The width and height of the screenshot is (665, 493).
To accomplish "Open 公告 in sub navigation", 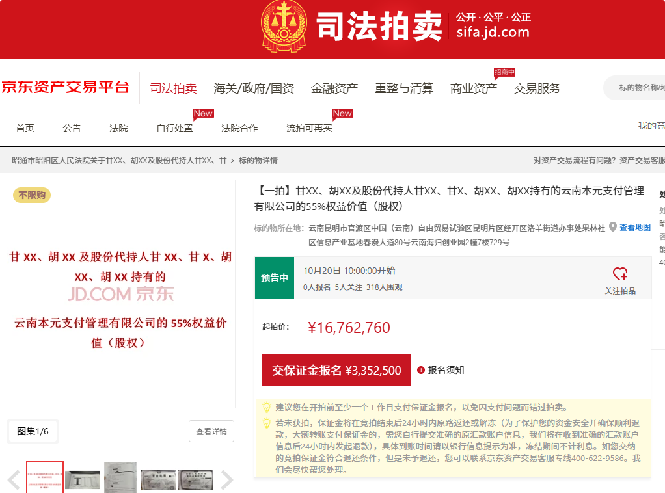I will (72, 128).
